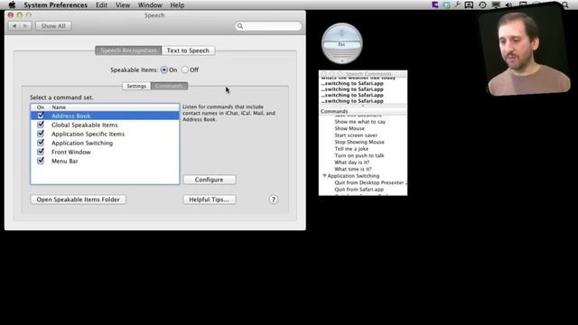Click the wrench menu bar icon

click(457, 5)
